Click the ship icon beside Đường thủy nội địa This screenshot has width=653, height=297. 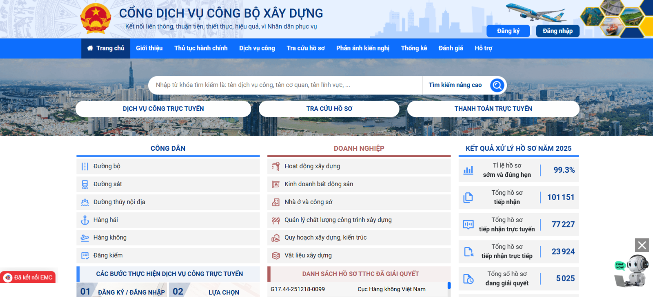[85, 202]
